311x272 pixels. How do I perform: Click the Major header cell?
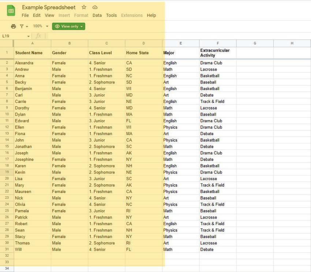[x=181, y=53]
